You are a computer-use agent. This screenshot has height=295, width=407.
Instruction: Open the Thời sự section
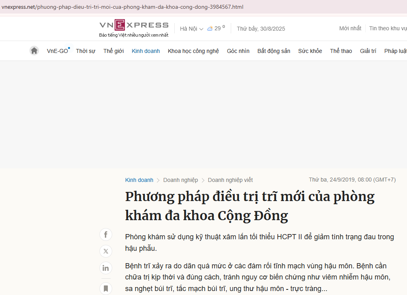tap(86, 51)
